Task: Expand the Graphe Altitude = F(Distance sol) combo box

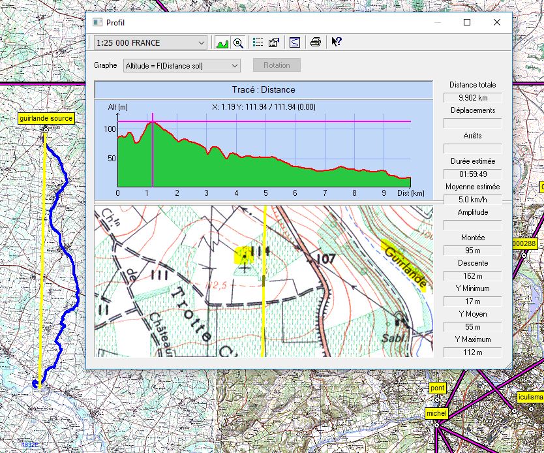Action: [181, 65]
